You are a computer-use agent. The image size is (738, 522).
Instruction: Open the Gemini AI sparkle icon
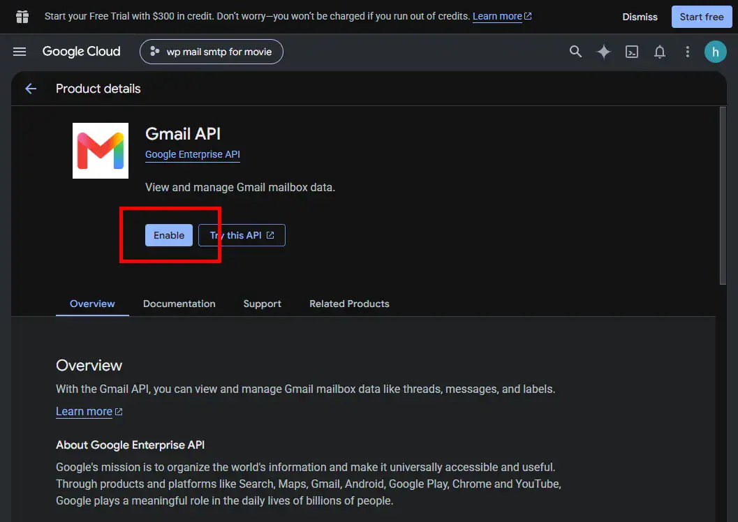tap(603, 51)
